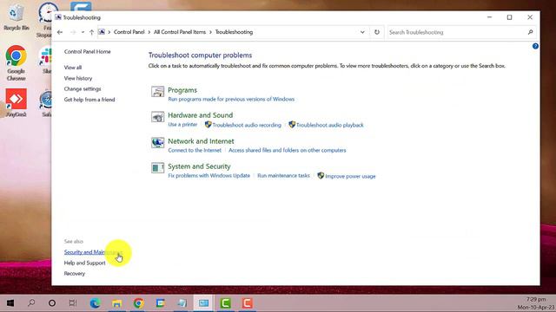Open the red Camtasia recorder taskbar icon

pos(247,303)
